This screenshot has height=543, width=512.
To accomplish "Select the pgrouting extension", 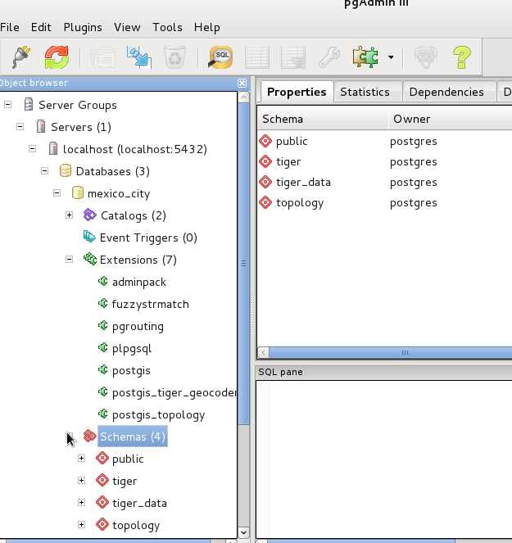I will [138, 326].
